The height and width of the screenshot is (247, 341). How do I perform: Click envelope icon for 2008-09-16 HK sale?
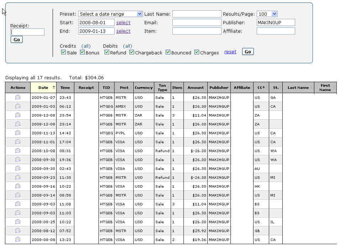(x=18, y=186)
